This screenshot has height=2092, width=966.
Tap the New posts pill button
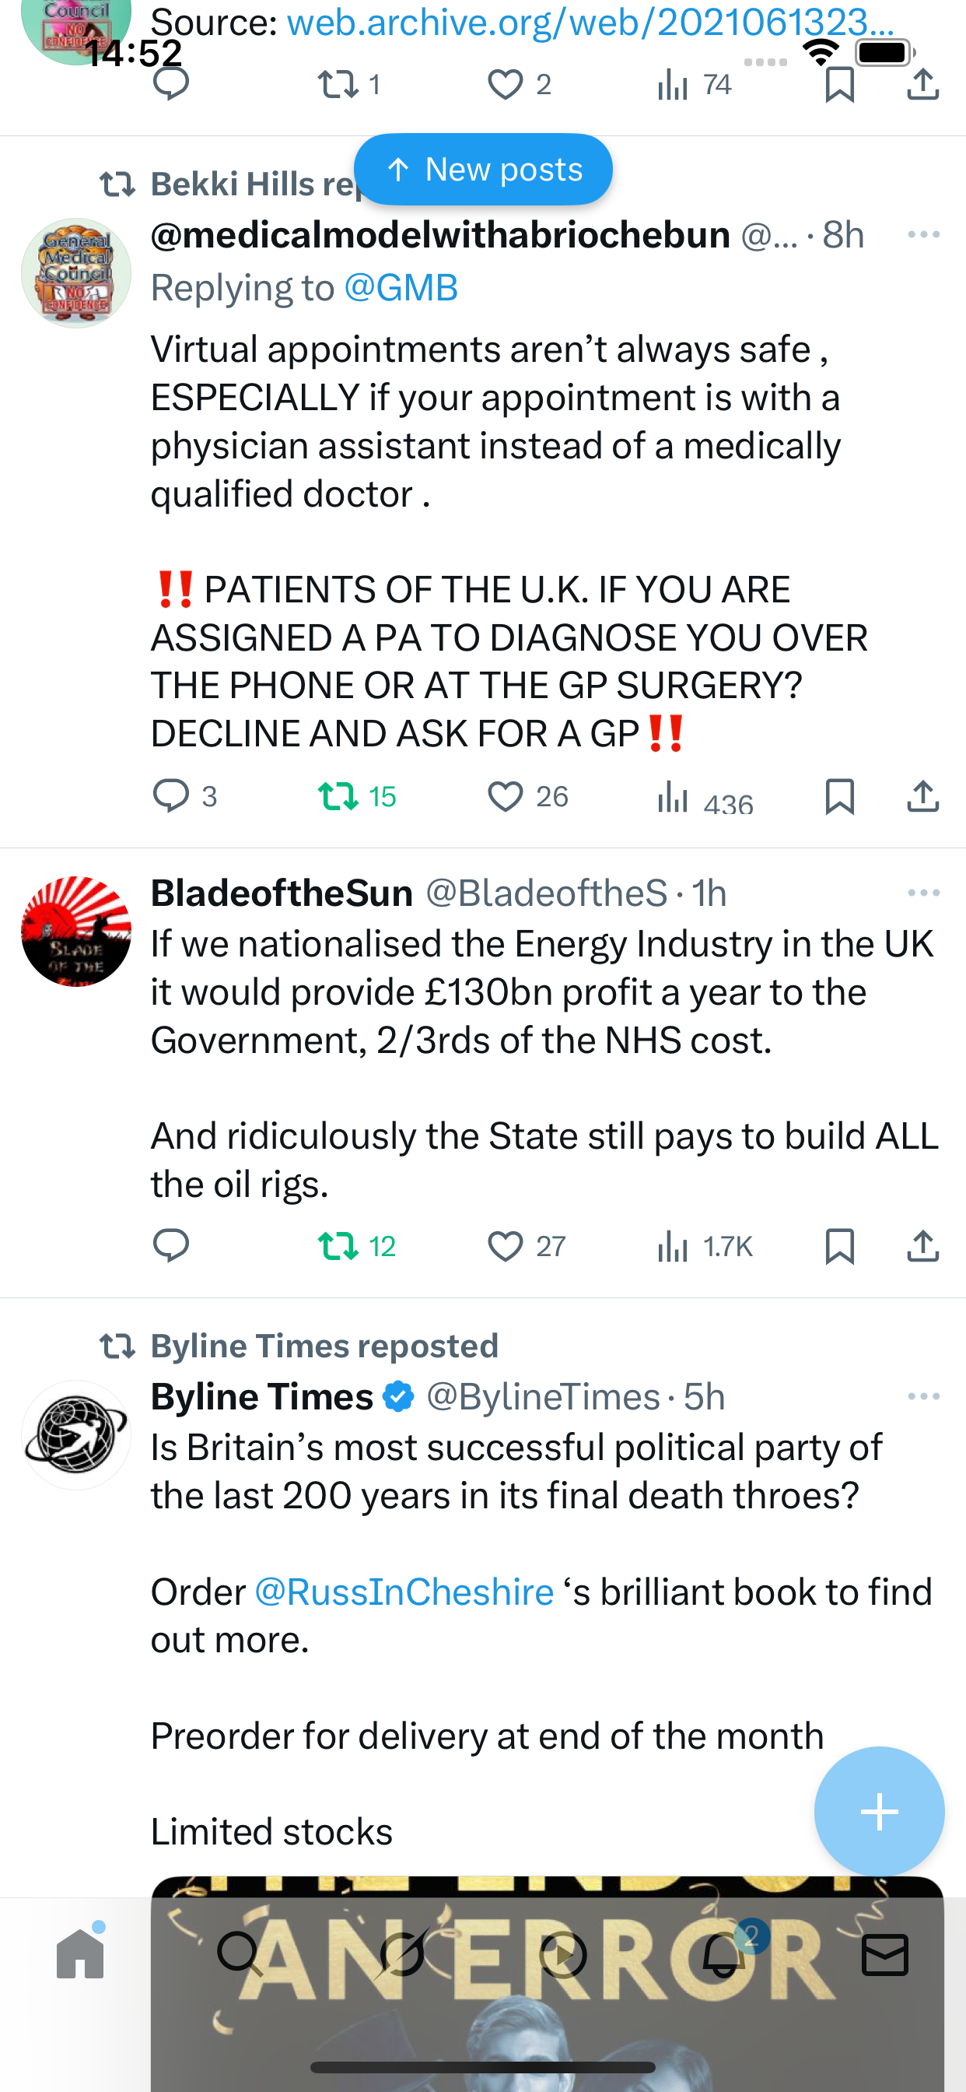click(483, 170)
